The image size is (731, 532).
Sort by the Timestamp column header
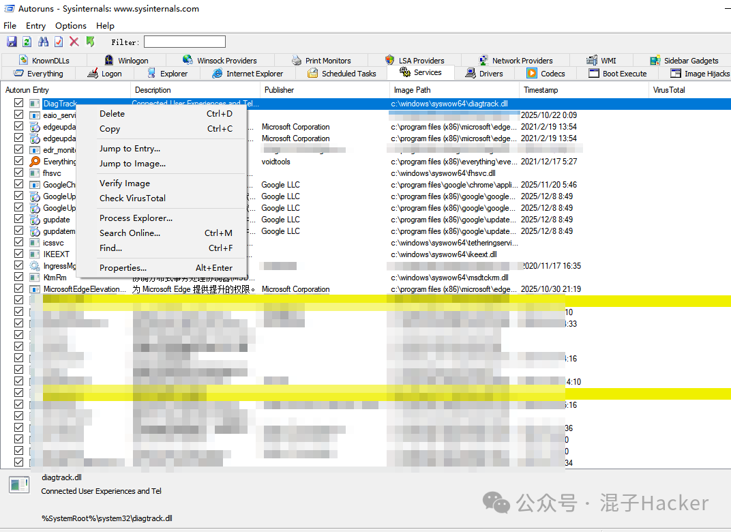point(541,90)
